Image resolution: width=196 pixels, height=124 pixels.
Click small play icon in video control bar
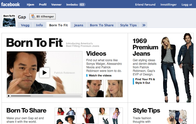click(x=9, y=96)
